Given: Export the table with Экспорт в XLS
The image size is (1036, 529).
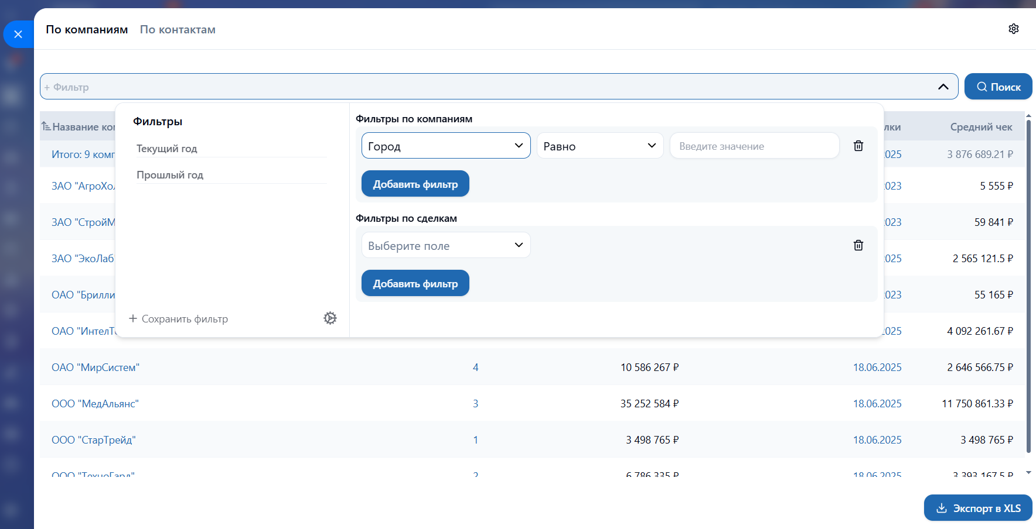Looking at the screenshot, I should [x=977, y=508].
